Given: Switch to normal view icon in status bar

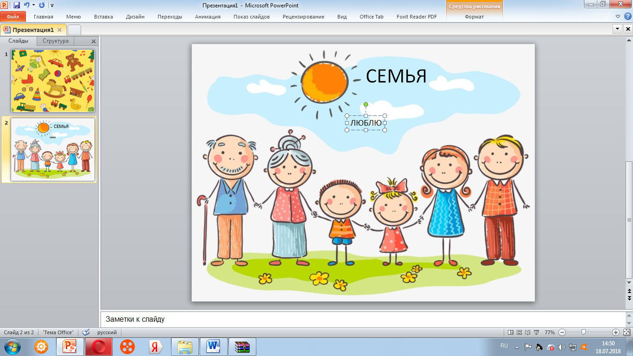Looking at the screenshot, I should [511, 332].
